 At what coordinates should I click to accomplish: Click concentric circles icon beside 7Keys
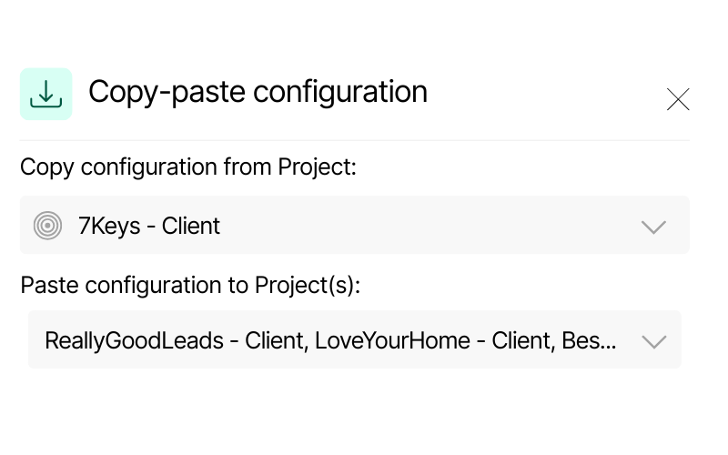(47, 225)
